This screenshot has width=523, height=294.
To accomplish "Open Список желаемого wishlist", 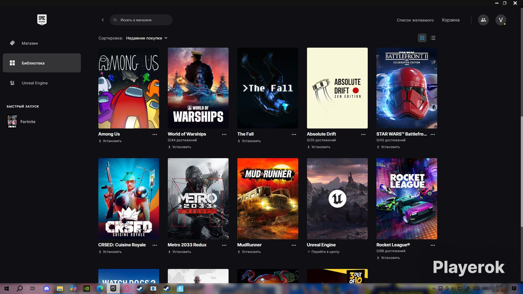I will (x=415, y=20).
